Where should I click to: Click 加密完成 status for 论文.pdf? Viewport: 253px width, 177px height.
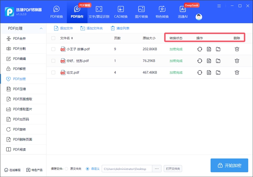pyautogui.click(x=176, y=72)
